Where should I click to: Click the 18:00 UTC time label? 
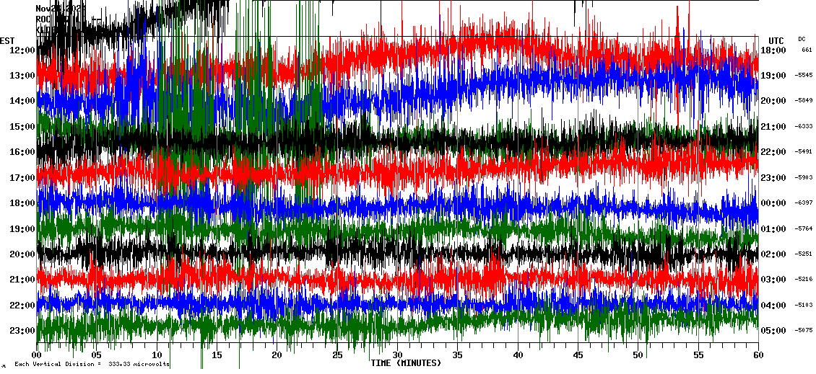[774, 50]
